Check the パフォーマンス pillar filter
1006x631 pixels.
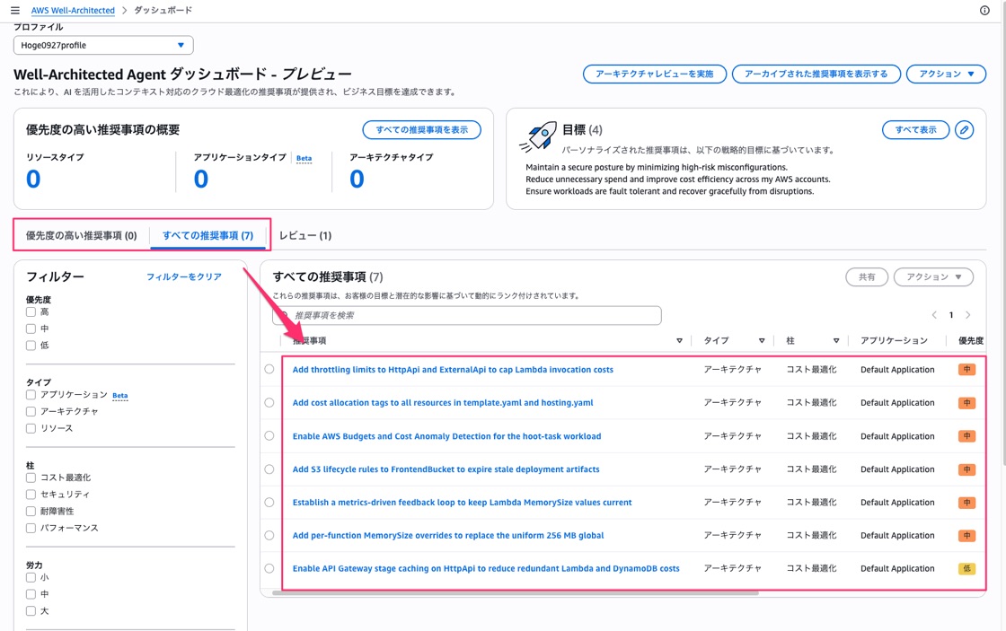pyautogui.click(x=31, y=528)
